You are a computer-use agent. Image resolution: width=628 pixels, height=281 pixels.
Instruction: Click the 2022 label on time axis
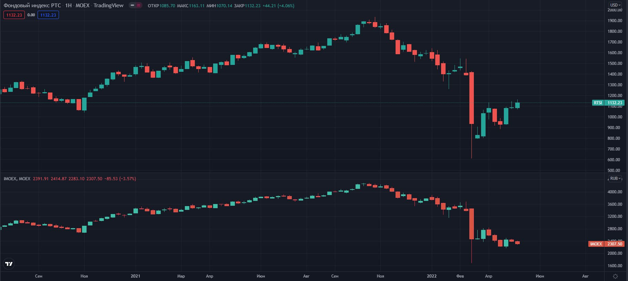point(432,276)
